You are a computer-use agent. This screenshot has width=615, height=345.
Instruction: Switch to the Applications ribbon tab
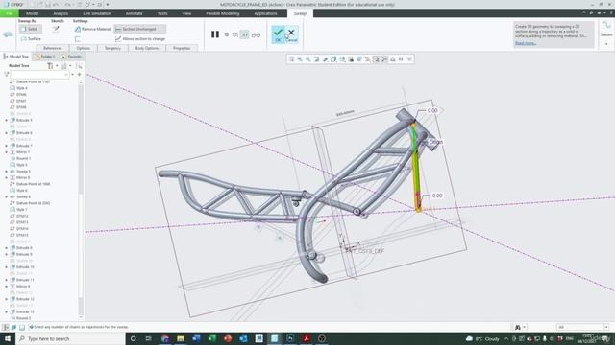[265, 13]
